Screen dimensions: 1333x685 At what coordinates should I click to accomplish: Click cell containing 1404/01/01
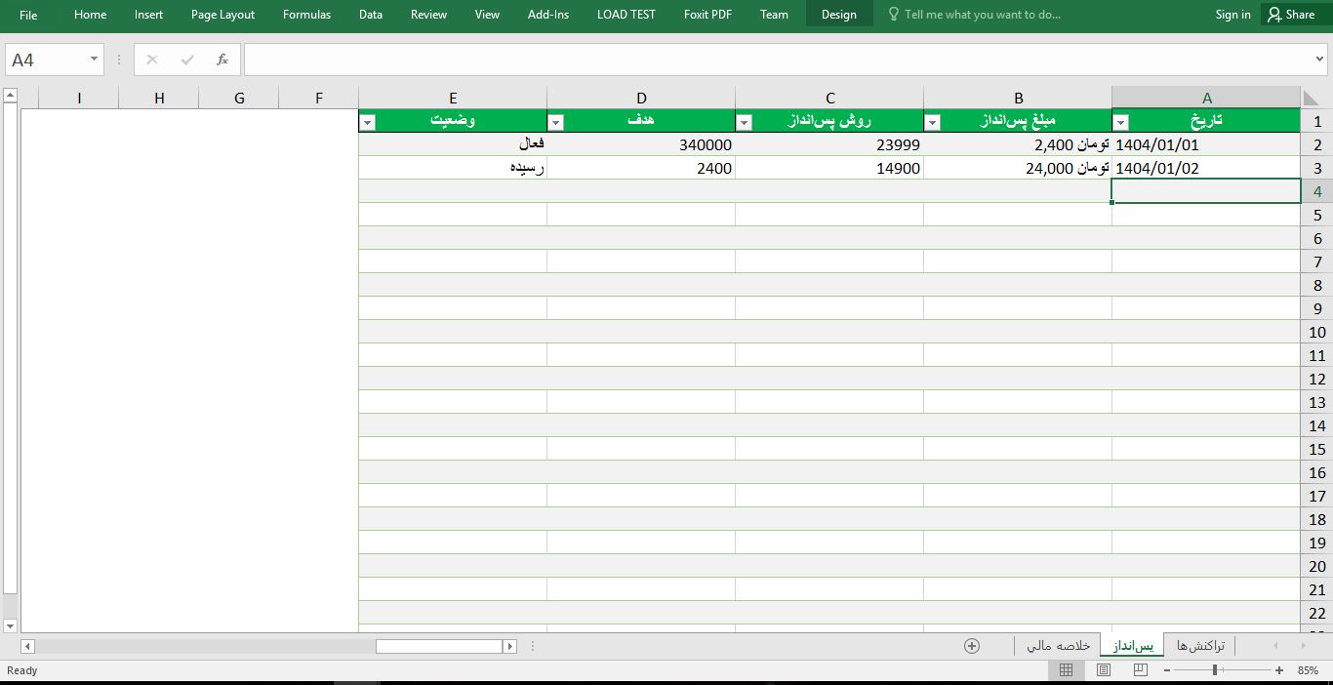click(1206, 144)
